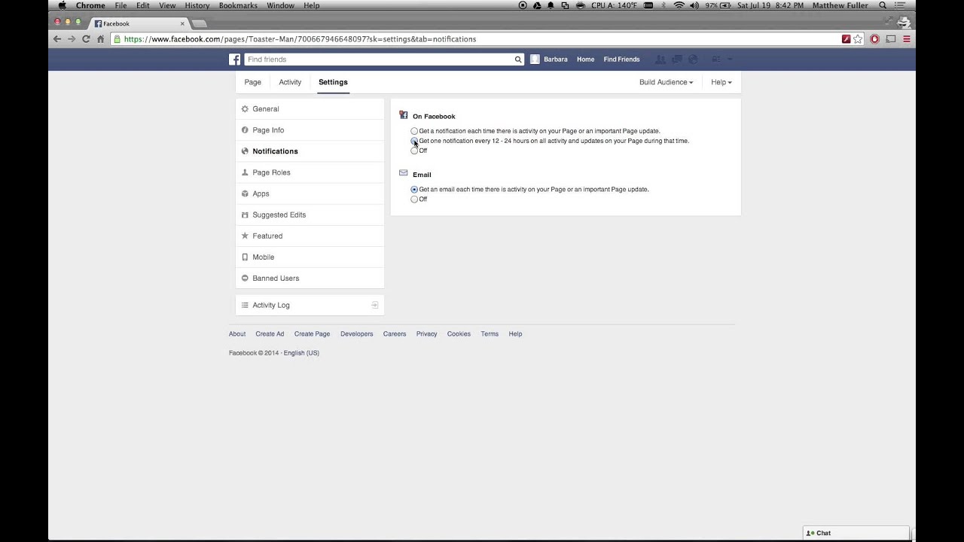Select get an email each time option
Image resolution: width=964 pixels, height=542 pixels.
tap(414, 190)
